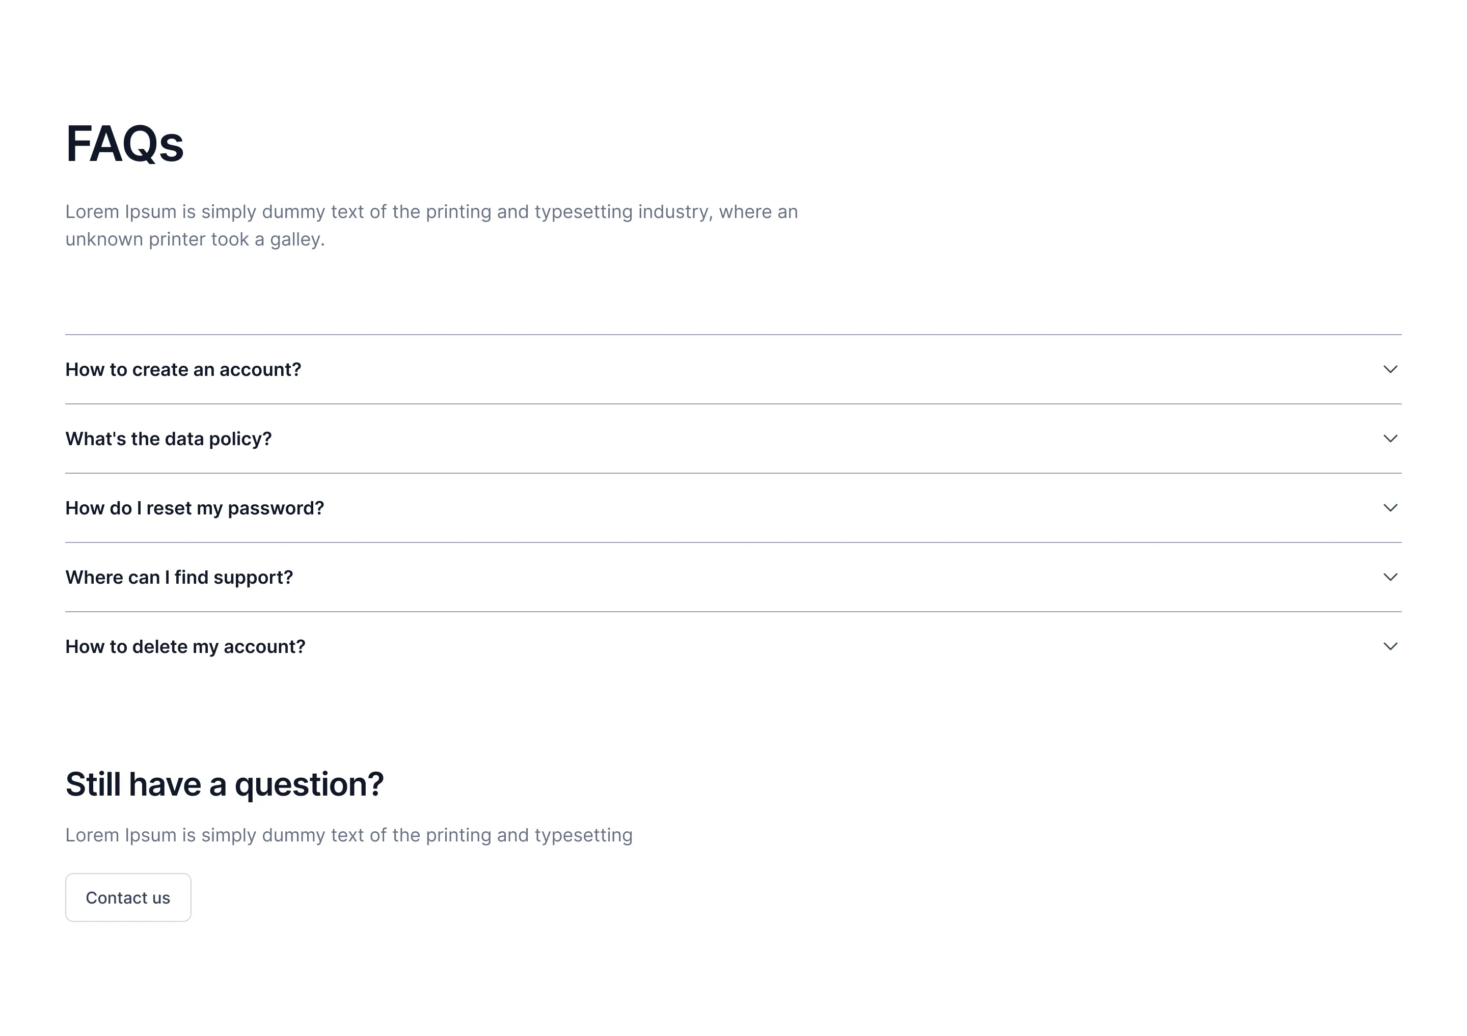Click the Contact us button
Image resolution: width=1467 pixels, height=1036 pixels.
click(x=128, y=897)
